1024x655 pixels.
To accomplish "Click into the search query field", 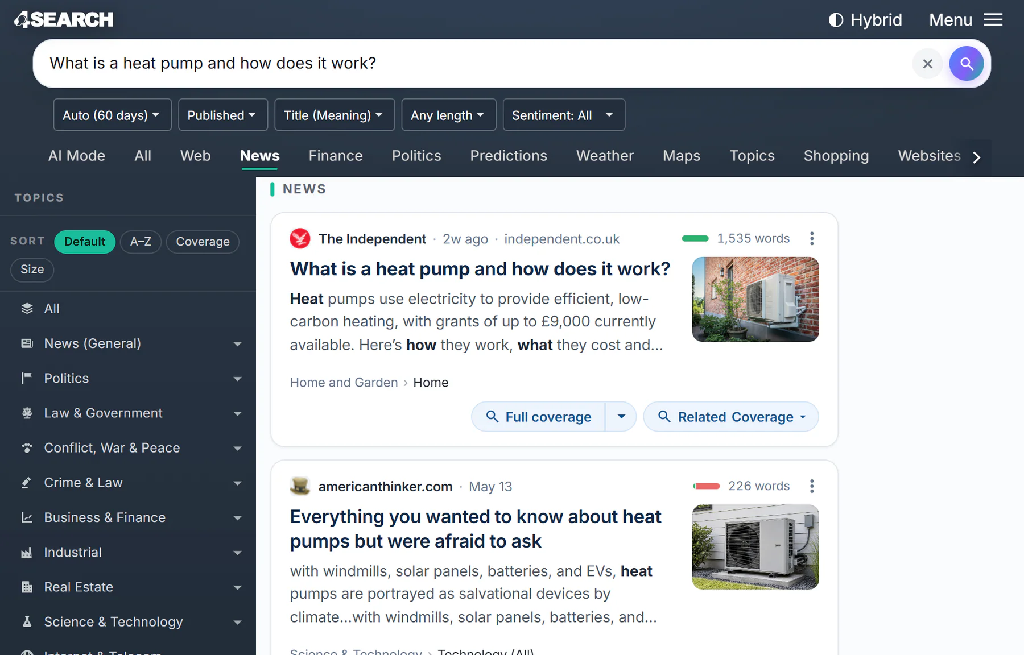I will pyautogui.click(x=472, y=63).
